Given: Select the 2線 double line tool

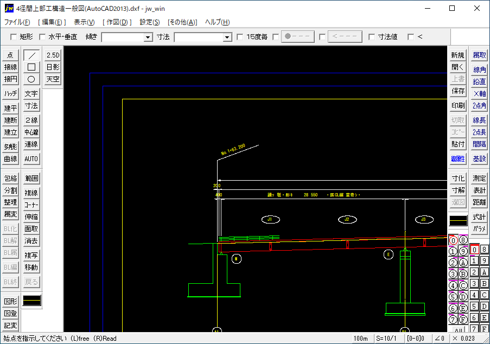Looking at the screenshot, I should coord(31,120).
